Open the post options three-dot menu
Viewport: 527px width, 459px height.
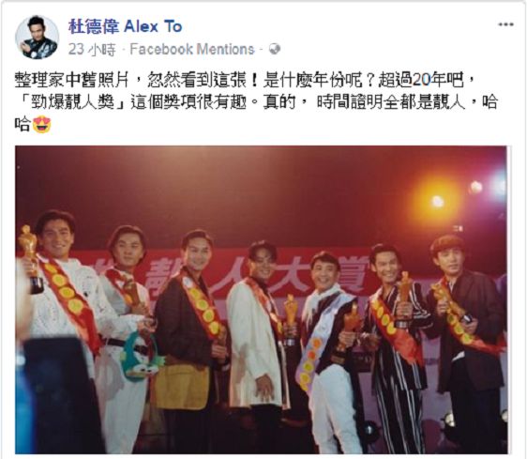coord(505,24)
